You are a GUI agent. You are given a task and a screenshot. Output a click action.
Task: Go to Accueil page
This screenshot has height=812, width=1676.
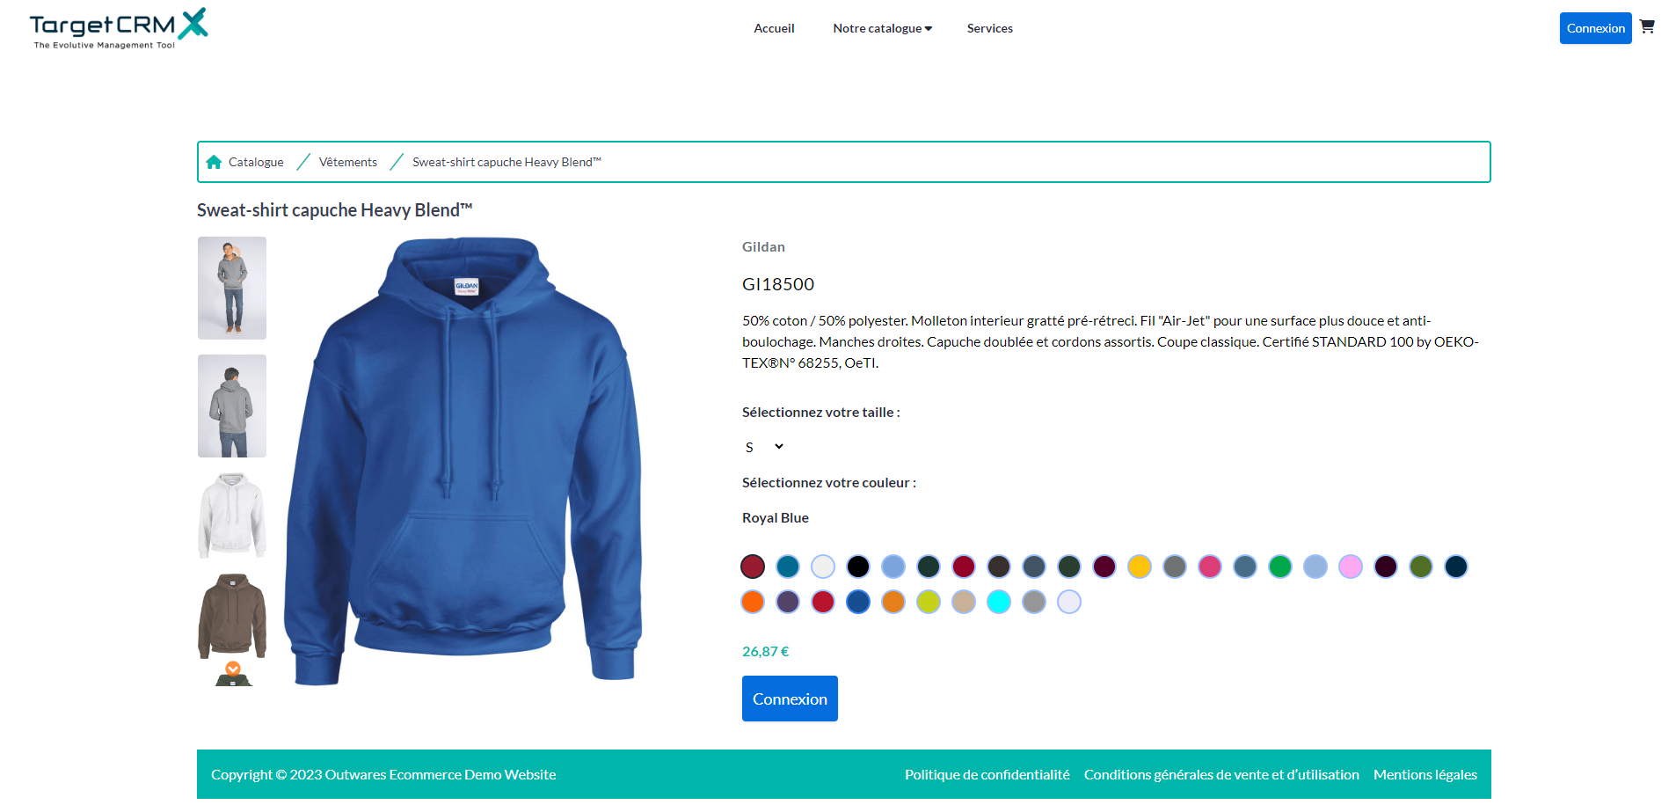point(774,28)
